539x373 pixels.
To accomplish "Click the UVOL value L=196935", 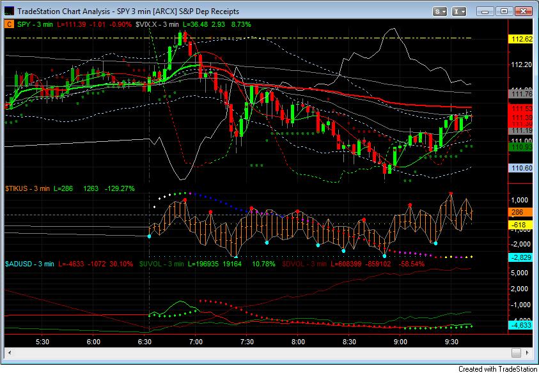I will click(202, 264).
